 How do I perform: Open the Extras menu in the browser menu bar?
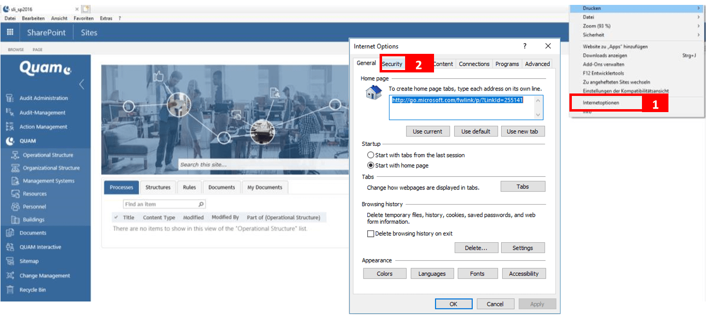106,18
